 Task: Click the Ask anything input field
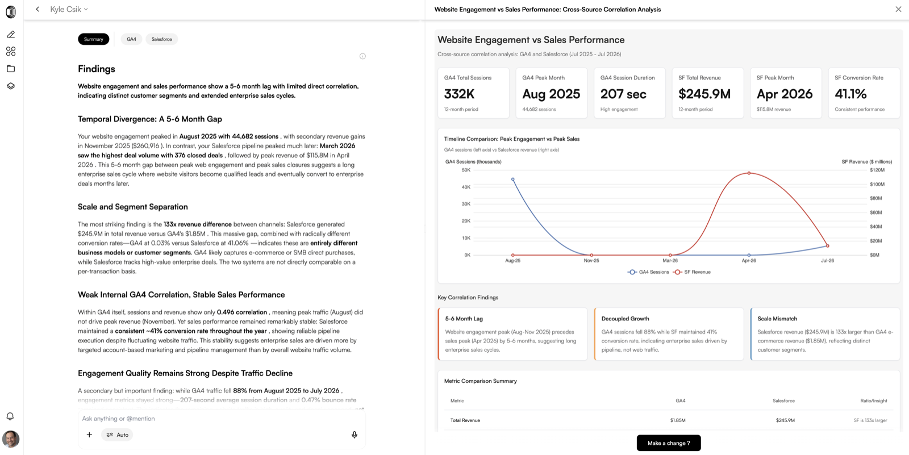(222, 419)
